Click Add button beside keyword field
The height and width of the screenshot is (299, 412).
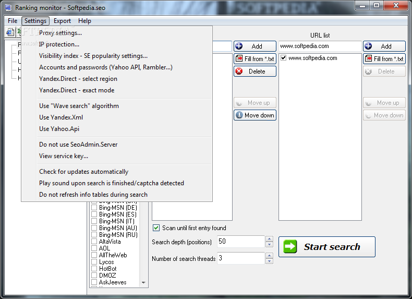point(255,46)
